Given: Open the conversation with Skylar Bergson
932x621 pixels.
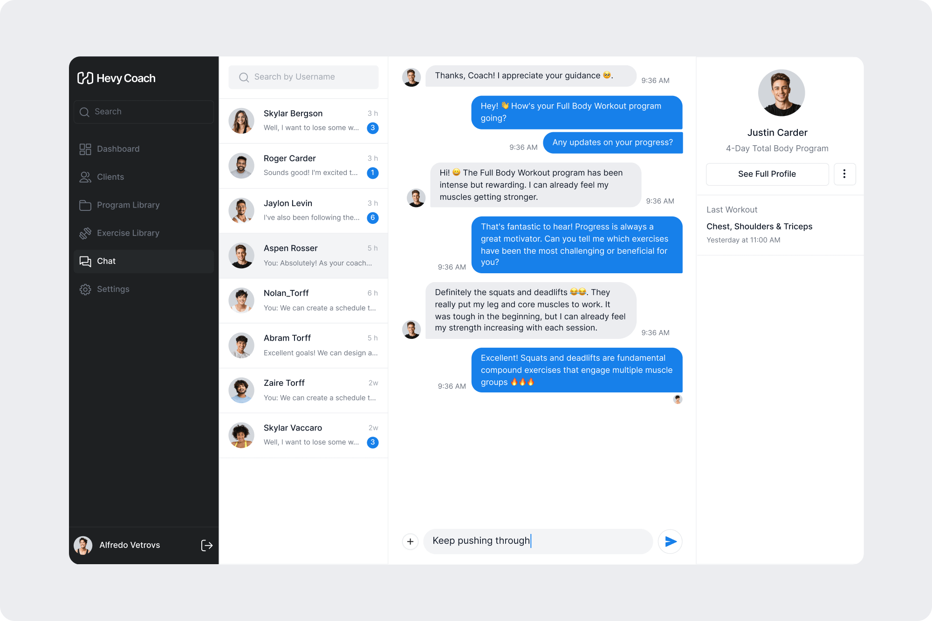Looking at the screenshot, I should [x=303, y=121].
